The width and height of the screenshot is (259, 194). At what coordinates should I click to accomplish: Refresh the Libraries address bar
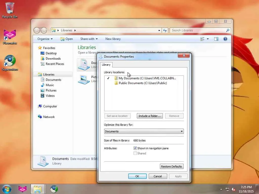[165, 30]
